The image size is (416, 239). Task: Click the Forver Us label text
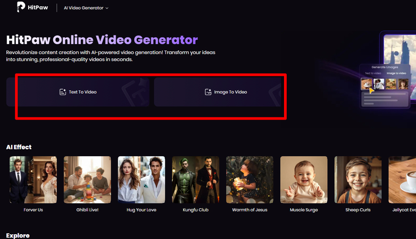(33, 210)
